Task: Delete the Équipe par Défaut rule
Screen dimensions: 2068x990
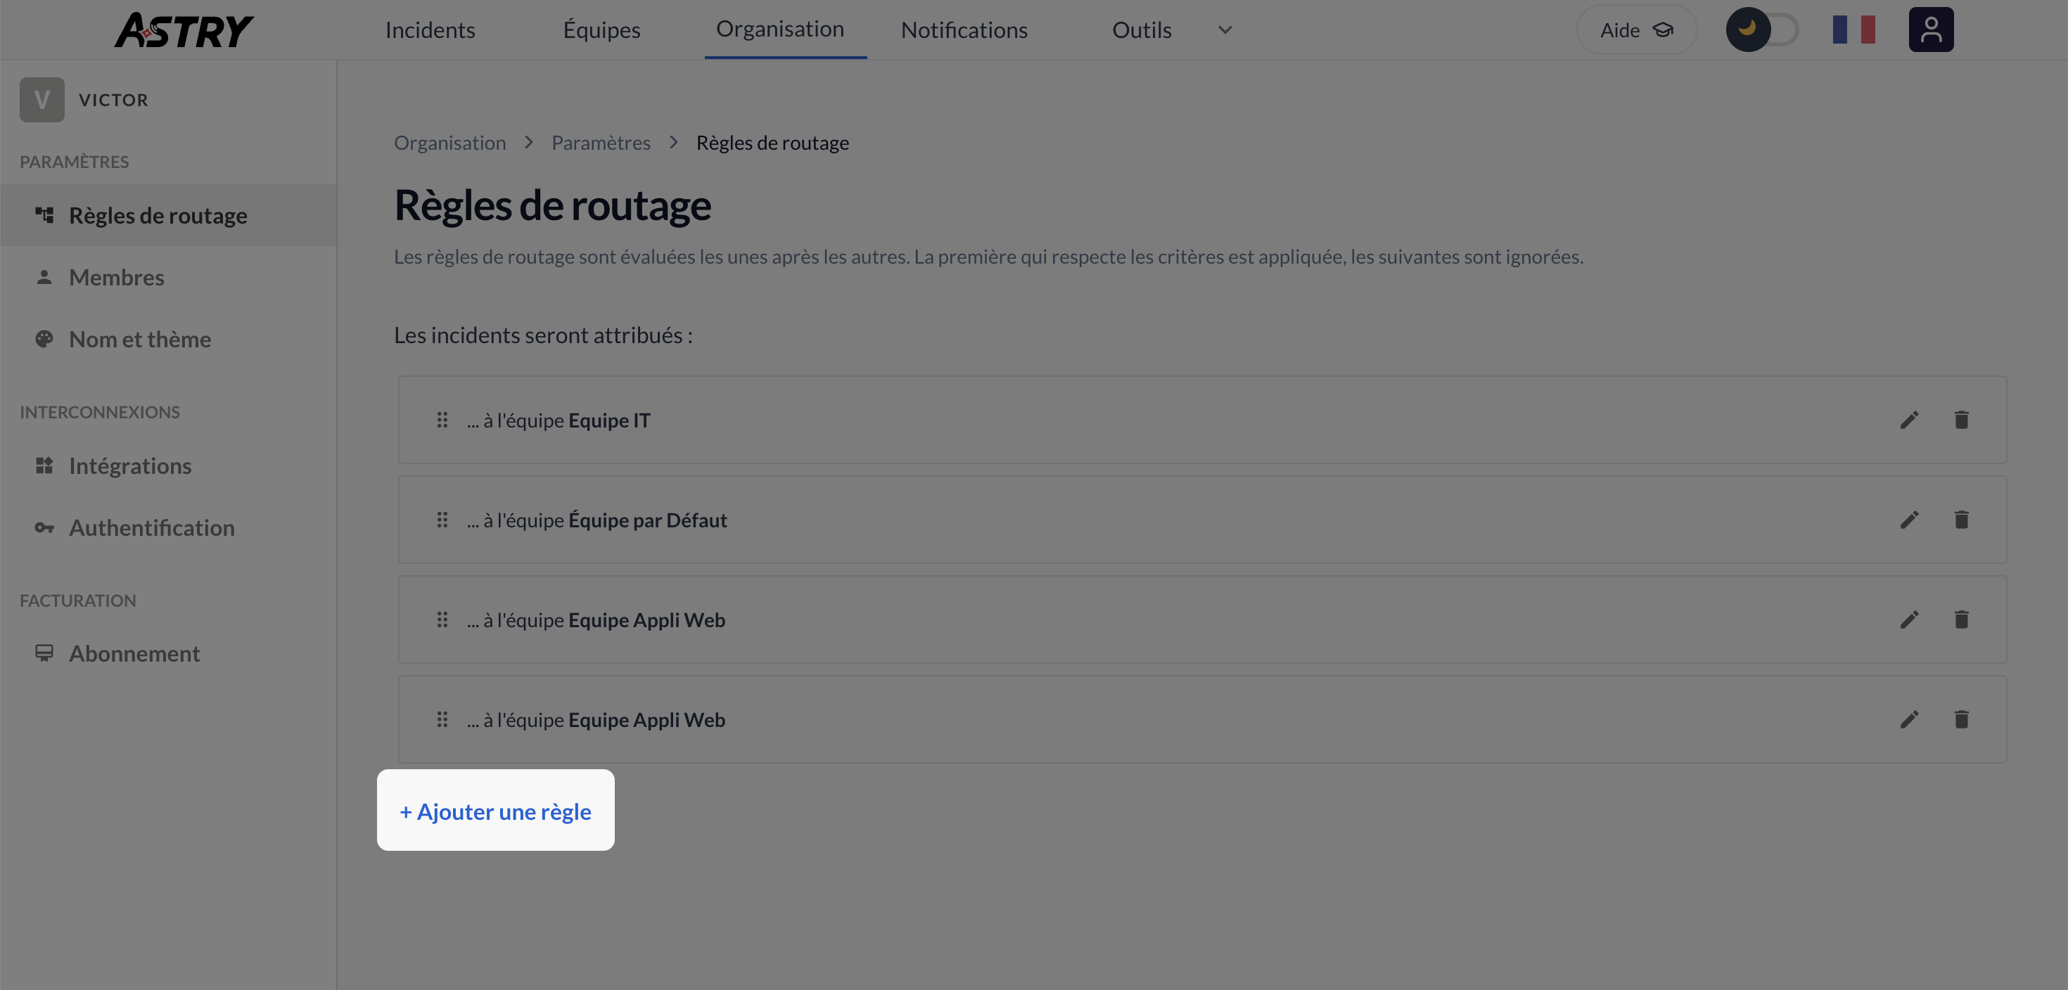Action: 1960,520
